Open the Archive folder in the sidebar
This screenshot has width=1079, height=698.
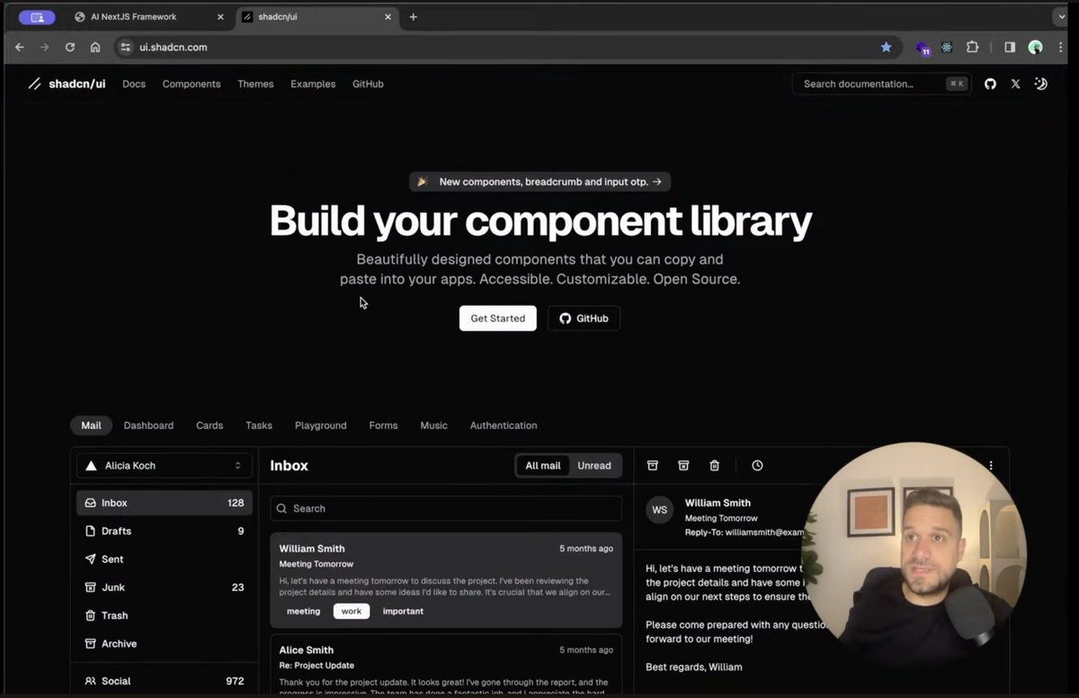(164, 643)
